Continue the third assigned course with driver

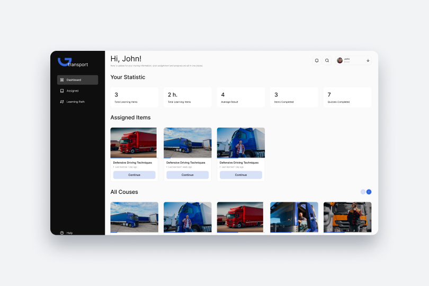coord(241,175)
